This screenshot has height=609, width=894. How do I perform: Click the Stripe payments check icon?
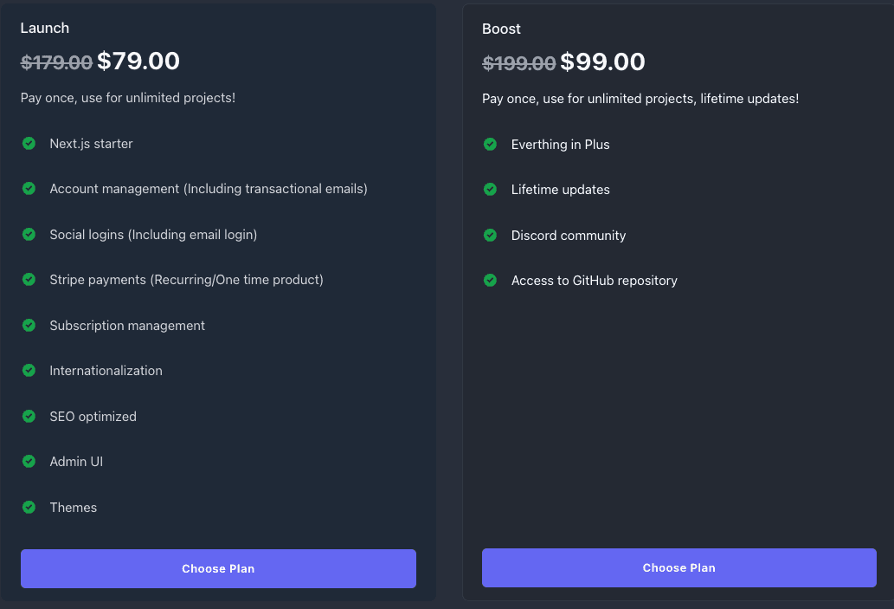tap(29, 280)
